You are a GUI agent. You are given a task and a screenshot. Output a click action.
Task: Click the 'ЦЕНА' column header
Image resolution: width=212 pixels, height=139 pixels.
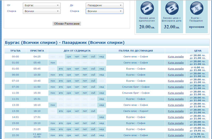198,51
